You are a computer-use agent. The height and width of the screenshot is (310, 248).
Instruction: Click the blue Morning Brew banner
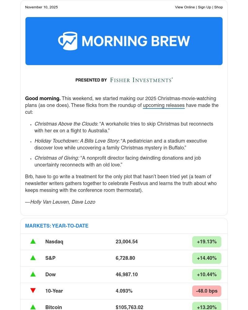[x=124, y=41]
